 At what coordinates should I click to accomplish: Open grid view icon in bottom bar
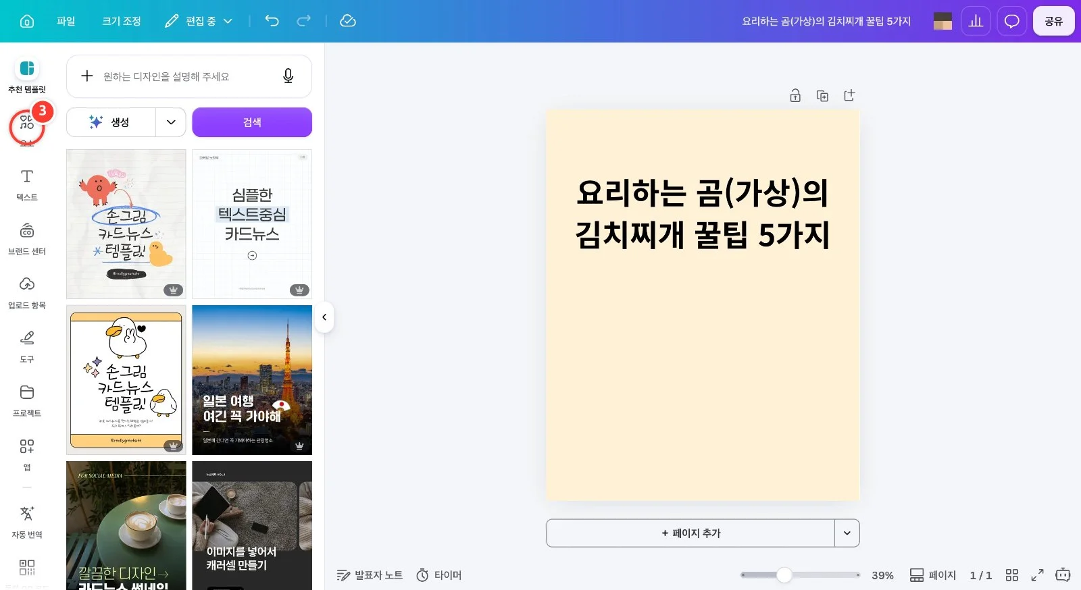(x=1011, y=575)
